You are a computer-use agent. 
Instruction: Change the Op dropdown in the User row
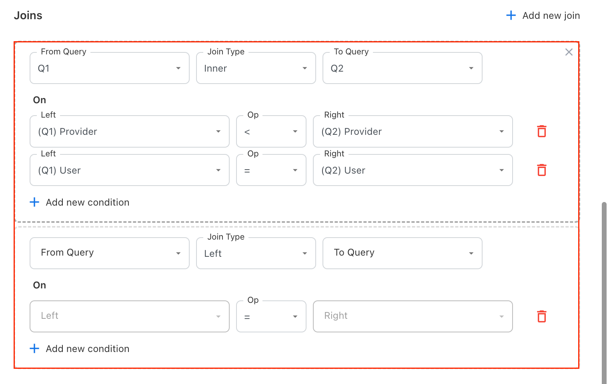271,170
